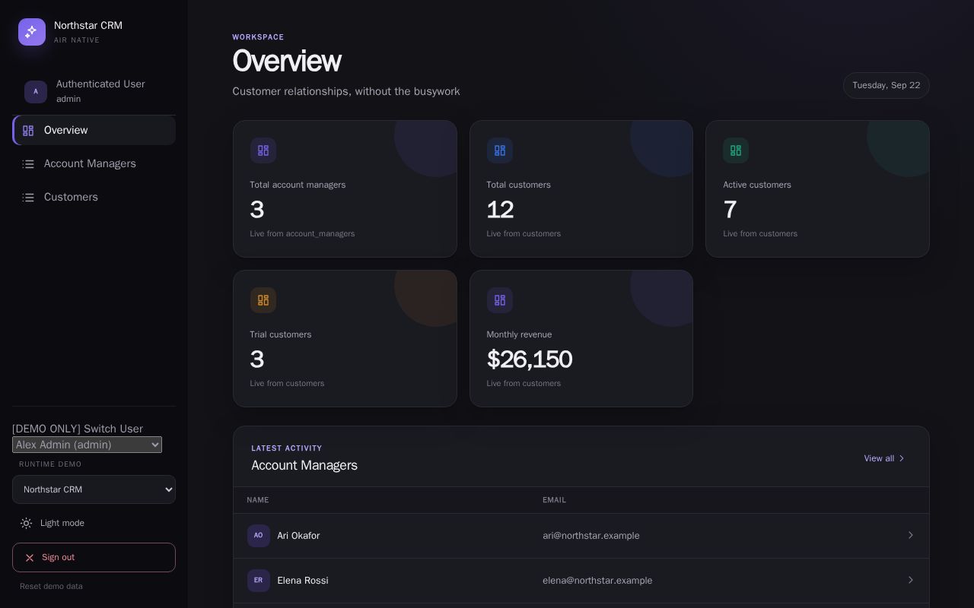
Task: Expand the Ari Okafor row chevron
Action: [x=911, y=536]
